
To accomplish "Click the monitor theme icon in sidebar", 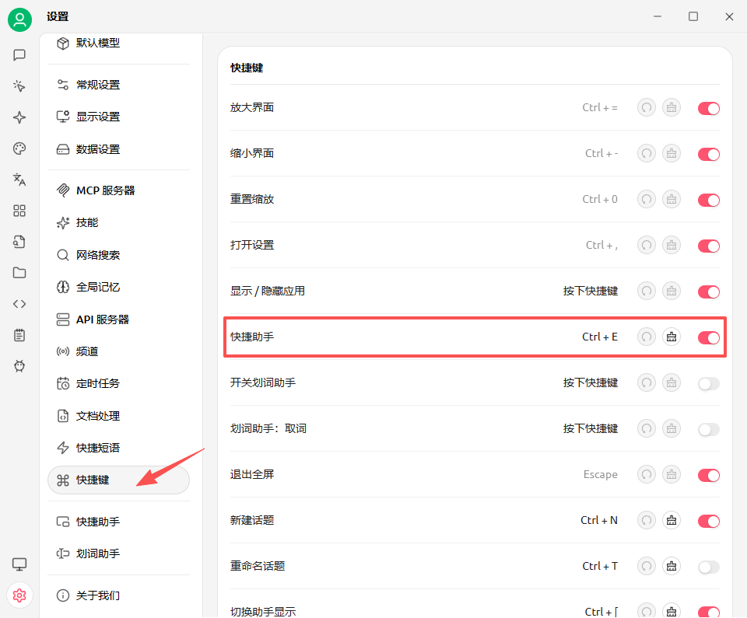I will point(19,564).
